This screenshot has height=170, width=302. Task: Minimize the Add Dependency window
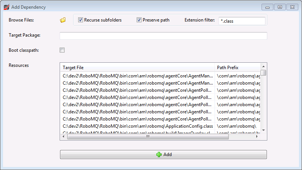pyautogui.click(x=268, y=7)
